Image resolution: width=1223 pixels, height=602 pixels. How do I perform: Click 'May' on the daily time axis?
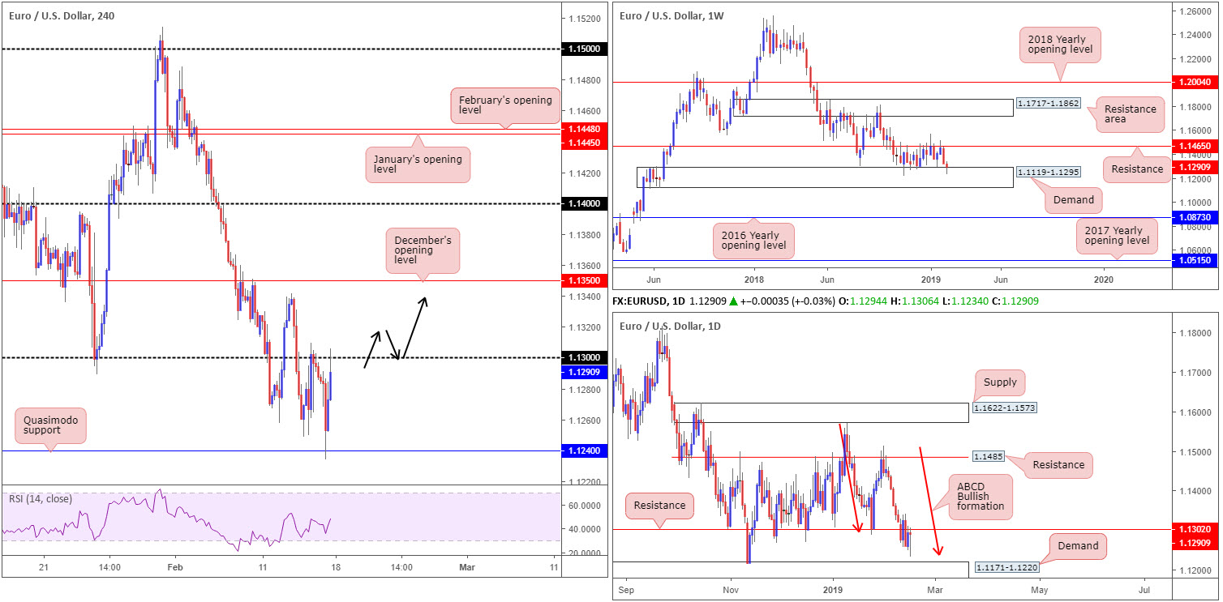tap(1040, 591)
